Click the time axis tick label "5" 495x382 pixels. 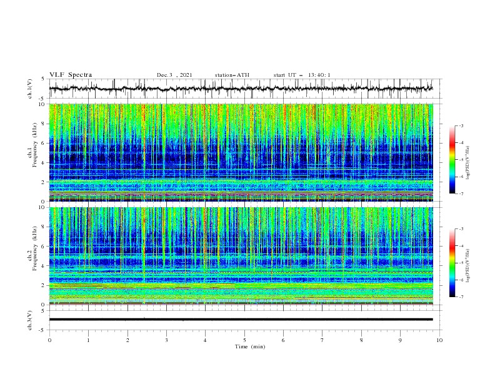coord(244,340)
